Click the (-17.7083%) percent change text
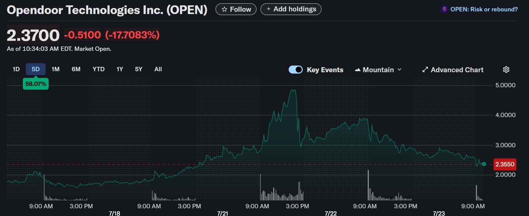The image size is (529, 216). pos(132,35)
